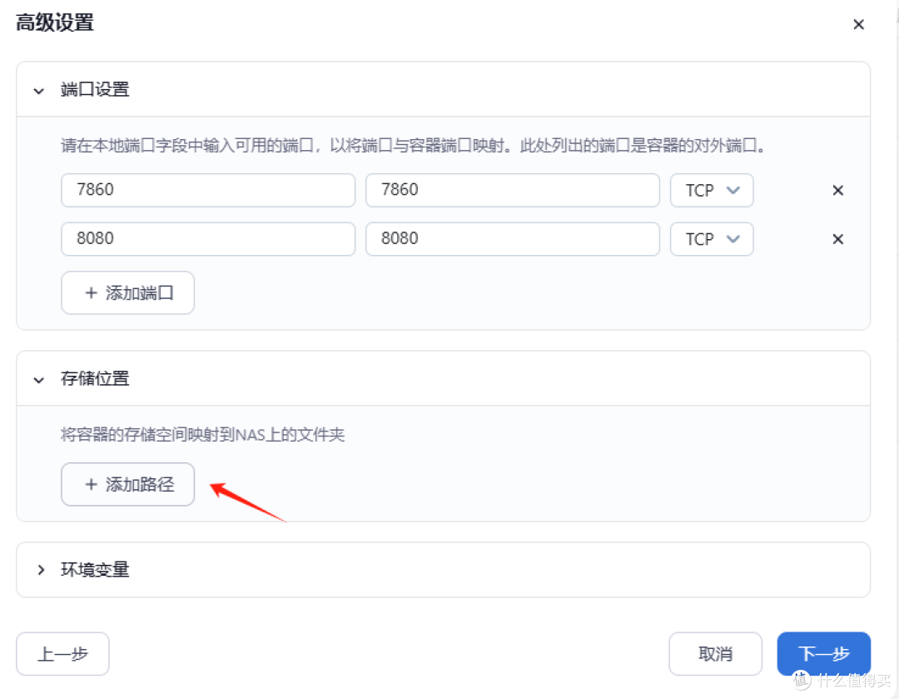
Task: Click the NAS folder mapping description text
Action: click(x=203, y=434)
